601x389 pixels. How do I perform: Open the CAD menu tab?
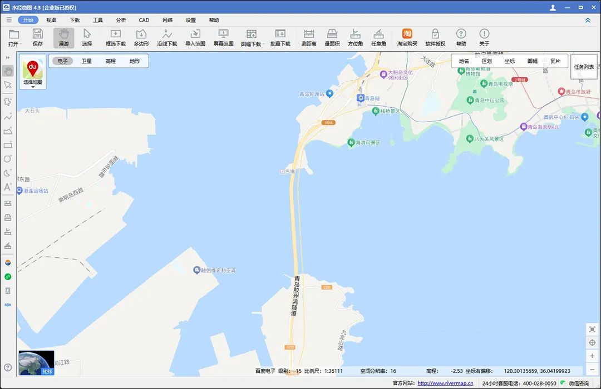coord(144,20)
